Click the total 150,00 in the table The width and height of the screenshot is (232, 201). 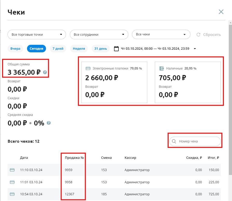click(x=214, y=170)
